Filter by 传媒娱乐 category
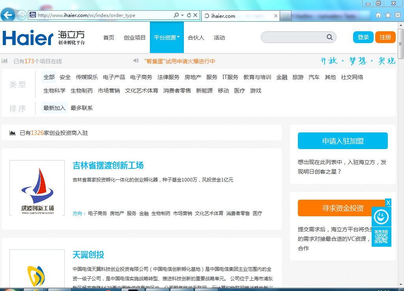 click(x=87, y=77)
